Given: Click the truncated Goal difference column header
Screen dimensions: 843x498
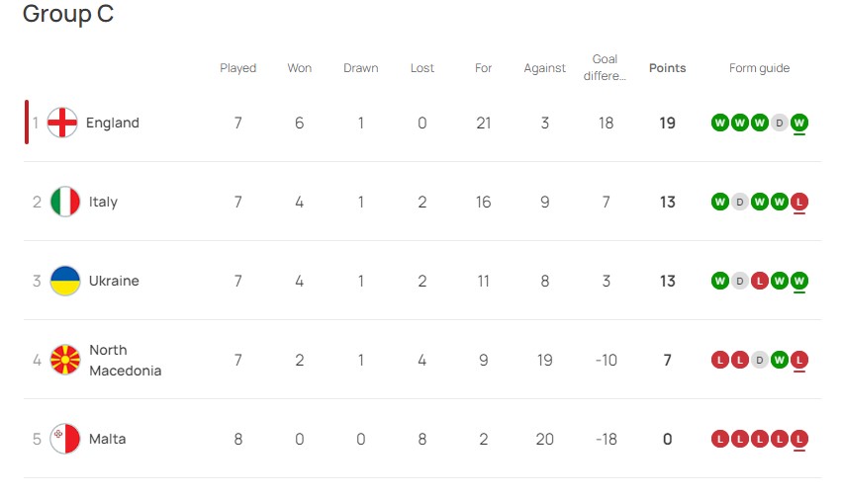Looking at the screenshot, I should 605,67.
